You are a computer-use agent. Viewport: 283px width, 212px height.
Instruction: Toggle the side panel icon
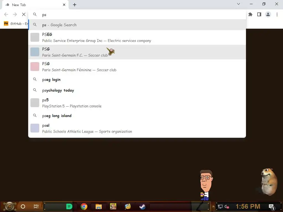tap(259, 14)
